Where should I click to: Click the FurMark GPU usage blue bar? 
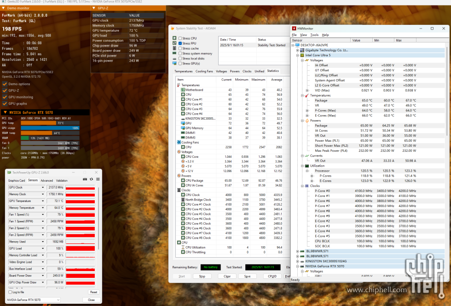click(50, 128)
